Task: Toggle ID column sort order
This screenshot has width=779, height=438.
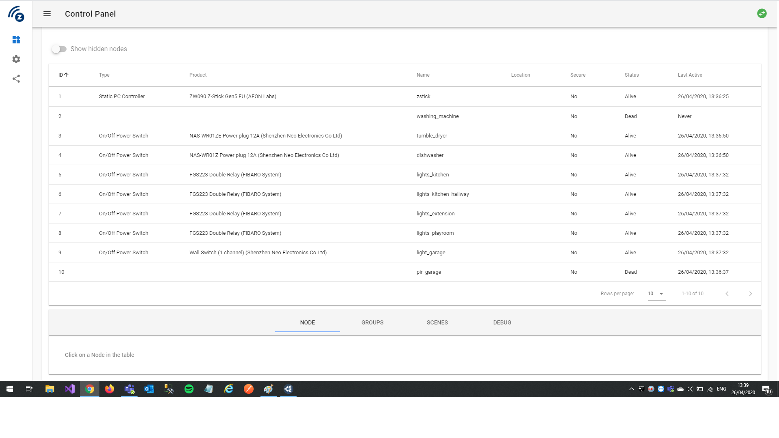Action: (63, 75)
